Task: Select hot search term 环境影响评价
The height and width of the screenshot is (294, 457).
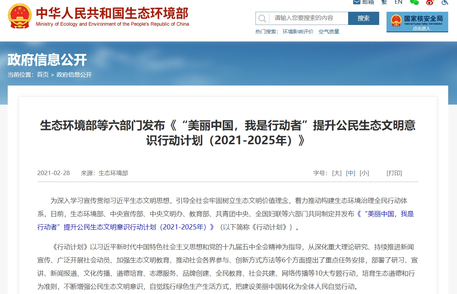Action: coord(298,32)
